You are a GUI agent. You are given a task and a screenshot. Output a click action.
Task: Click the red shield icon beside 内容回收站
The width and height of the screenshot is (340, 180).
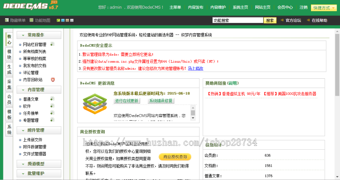pos(53,80)
